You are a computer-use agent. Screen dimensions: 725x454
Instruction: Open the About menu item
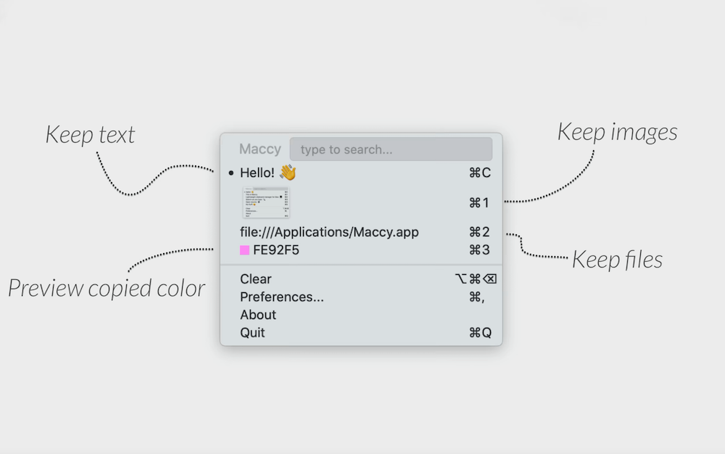tap(258, 315)
